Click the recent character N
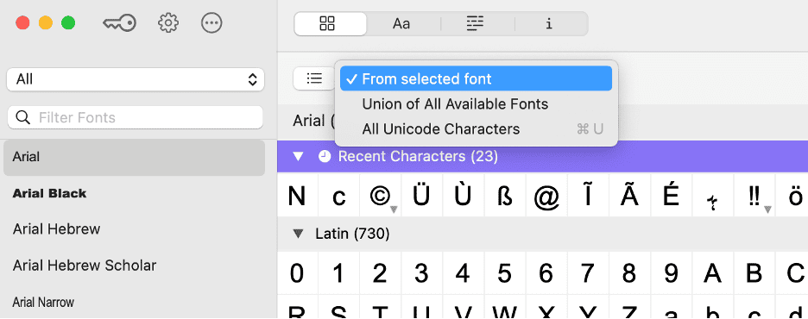The width and height of the screenshot is (808, 319). (297, 195)
